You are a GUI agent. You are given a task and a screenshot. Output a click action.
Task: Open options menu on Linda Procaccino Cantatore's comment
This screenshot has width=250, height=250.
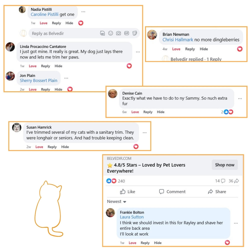point(138,52)
